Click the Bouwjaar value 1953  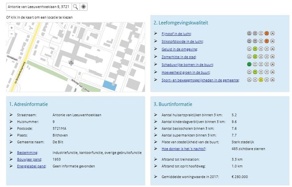coord(57,159)
